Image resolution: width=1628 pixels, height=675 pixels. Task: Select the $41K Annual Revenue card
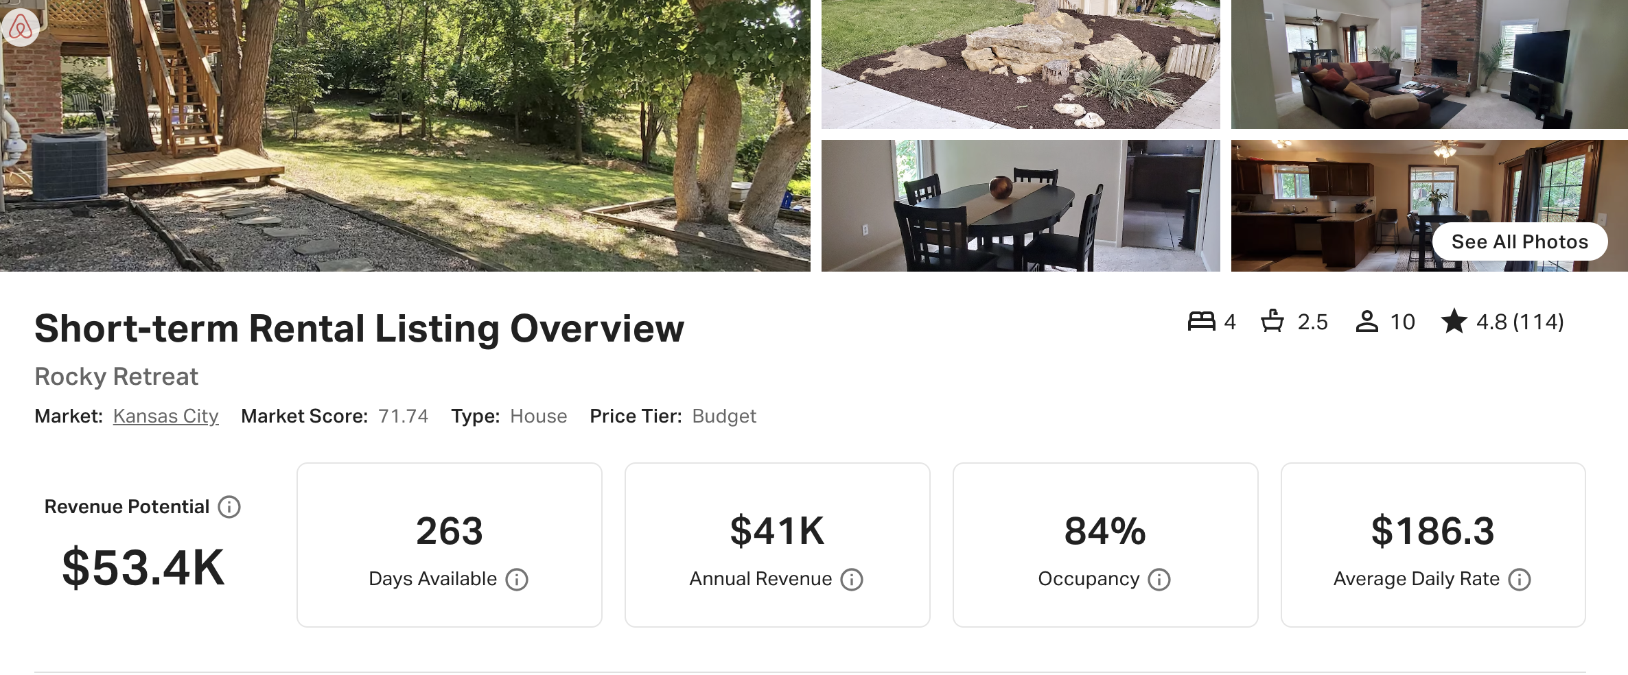click(x=777, y=545)
